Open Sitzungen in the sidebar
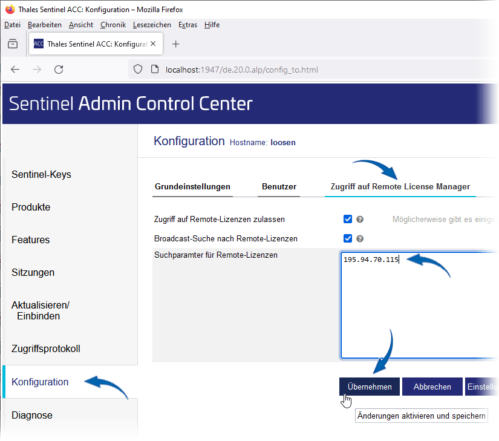Screen dimensions: 499x441 tap(33, 272)
